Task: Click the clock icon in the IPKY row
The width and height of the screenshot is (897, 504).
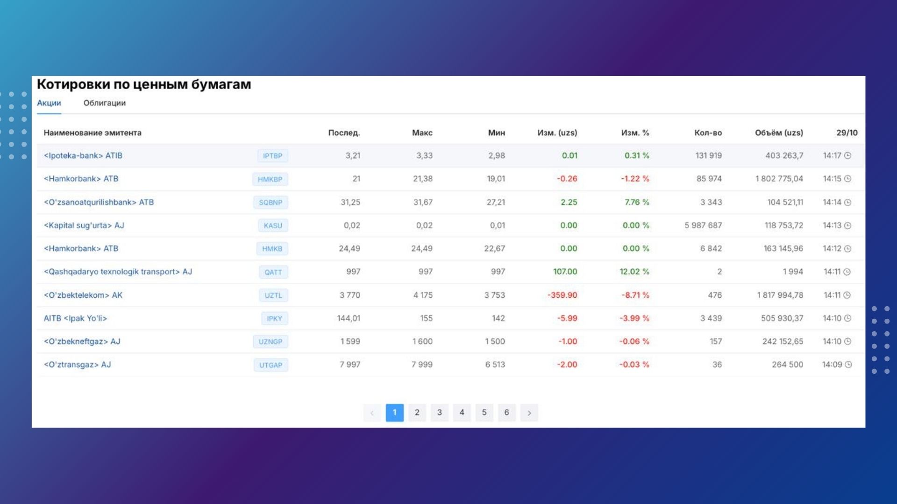Action: 847,318
